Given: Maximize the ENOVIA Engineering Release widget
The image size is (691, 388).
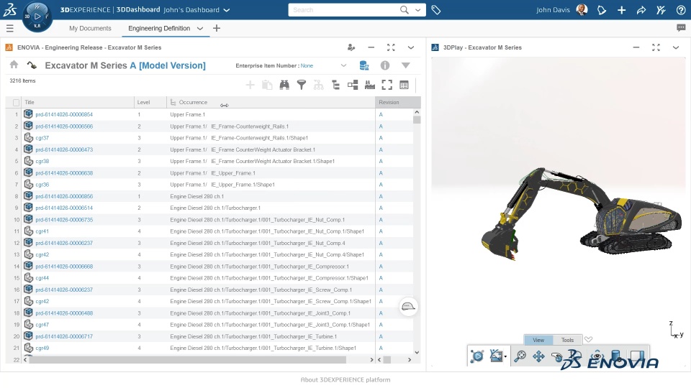Looking at the screenshot, I should click(391, 47).
